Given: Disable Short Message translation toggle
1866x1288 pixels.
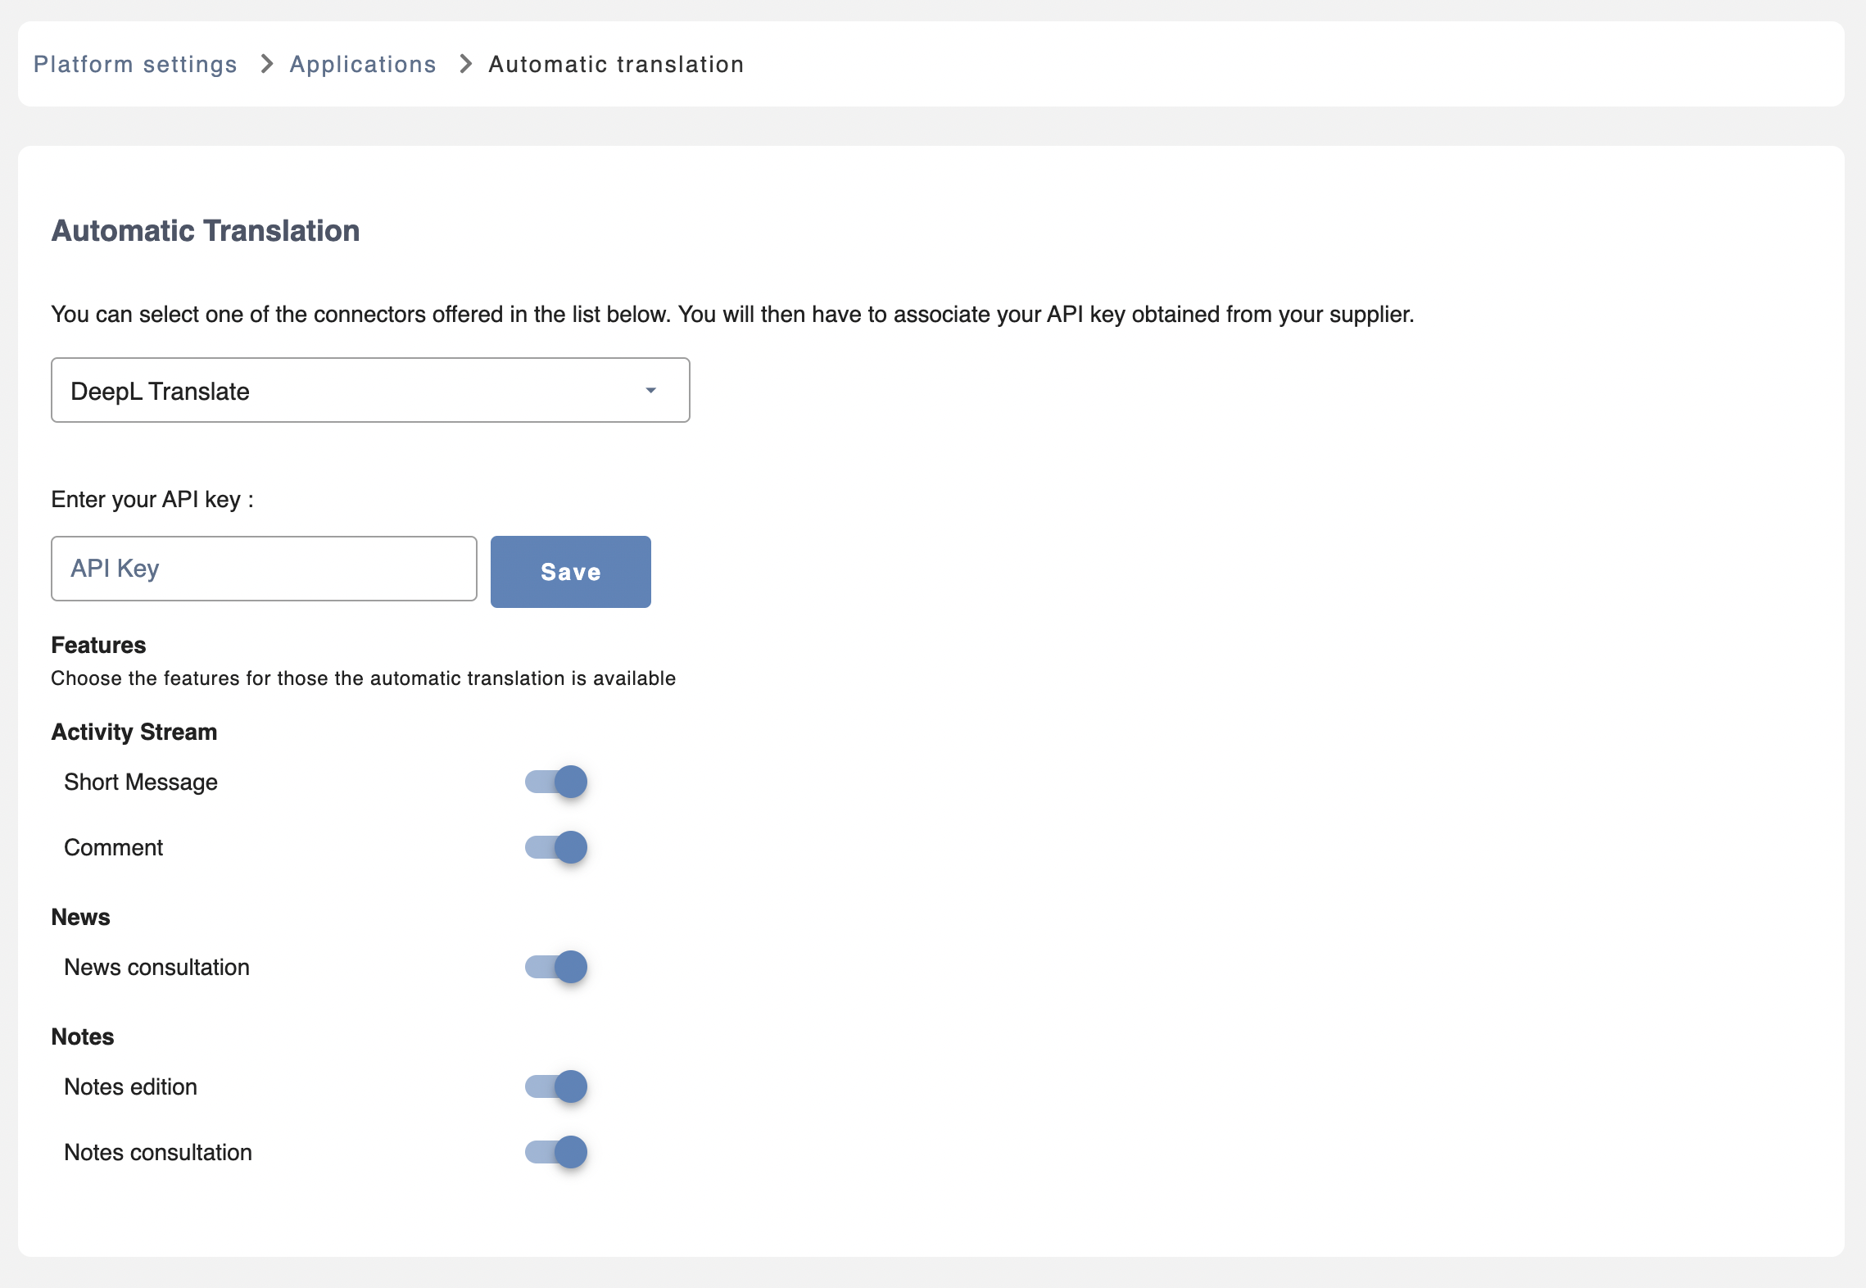Looking at the screenshot, I should [x=557, y=782].
